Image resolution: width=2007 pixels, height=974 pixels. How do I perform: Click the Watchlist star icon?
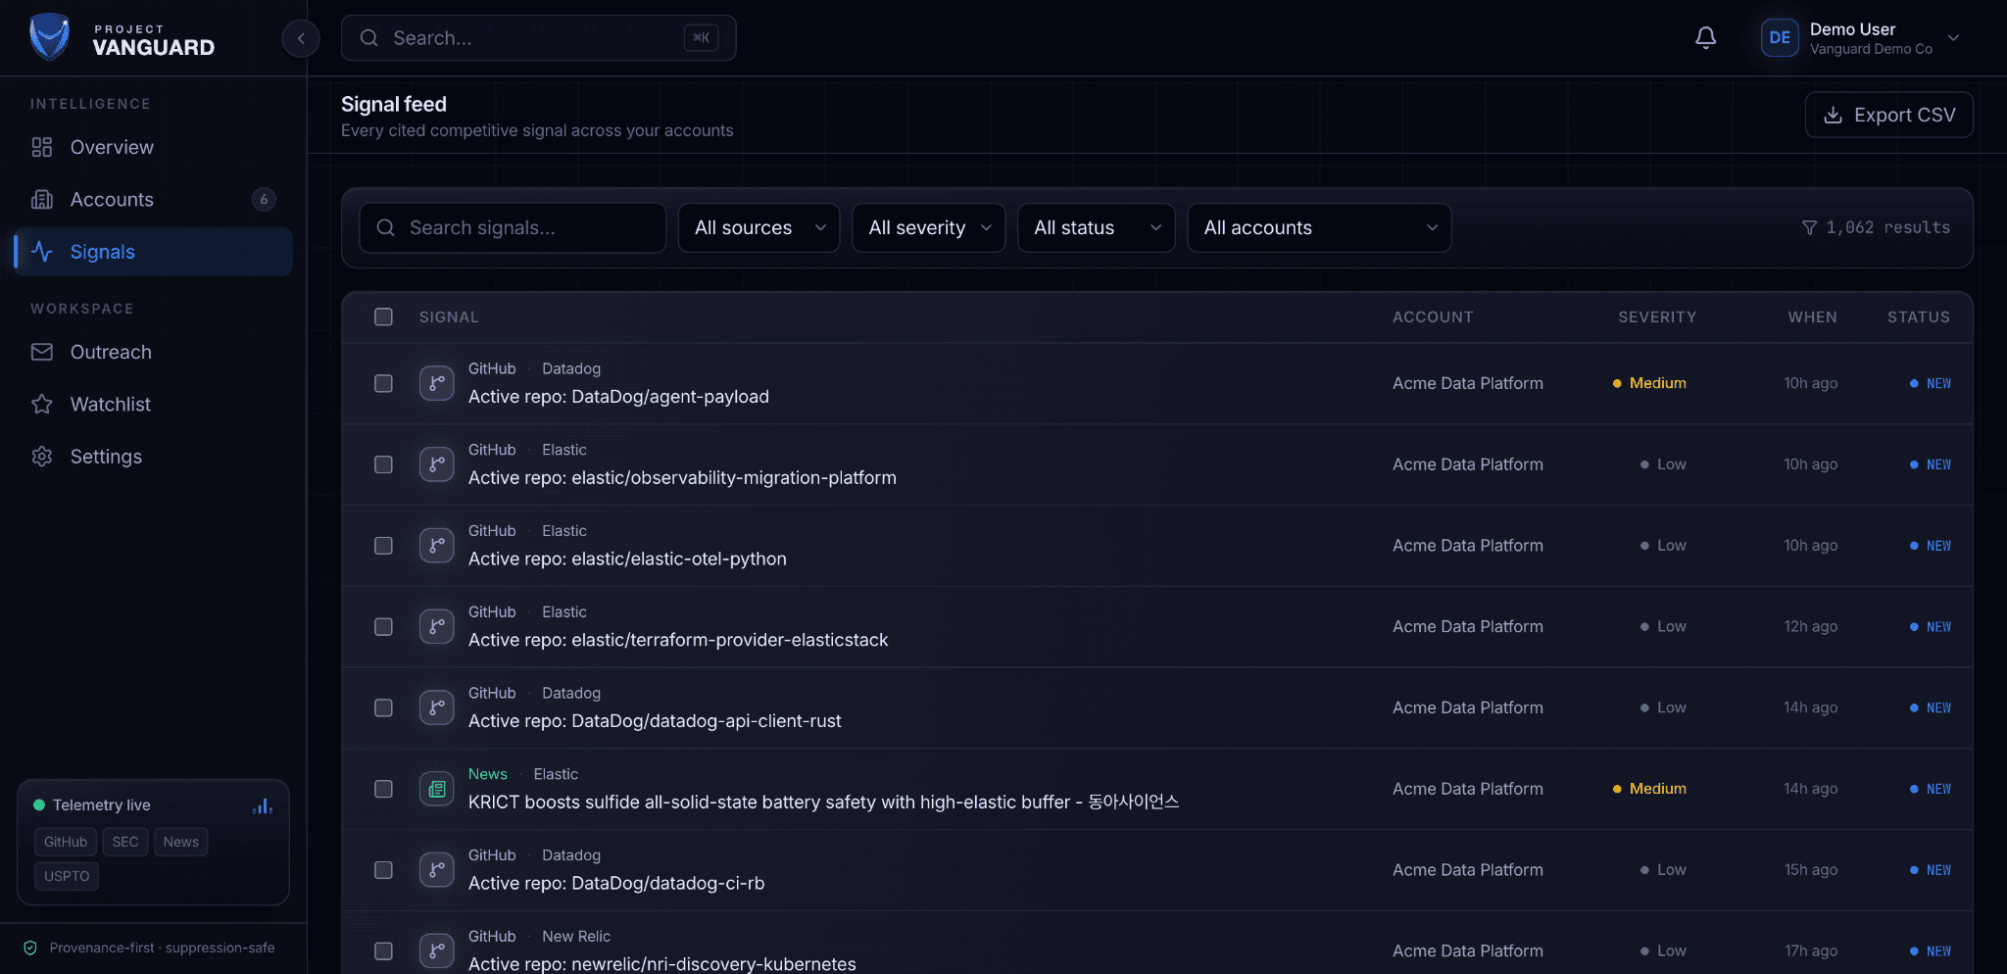pyautogui.click(x=41, y=404)
